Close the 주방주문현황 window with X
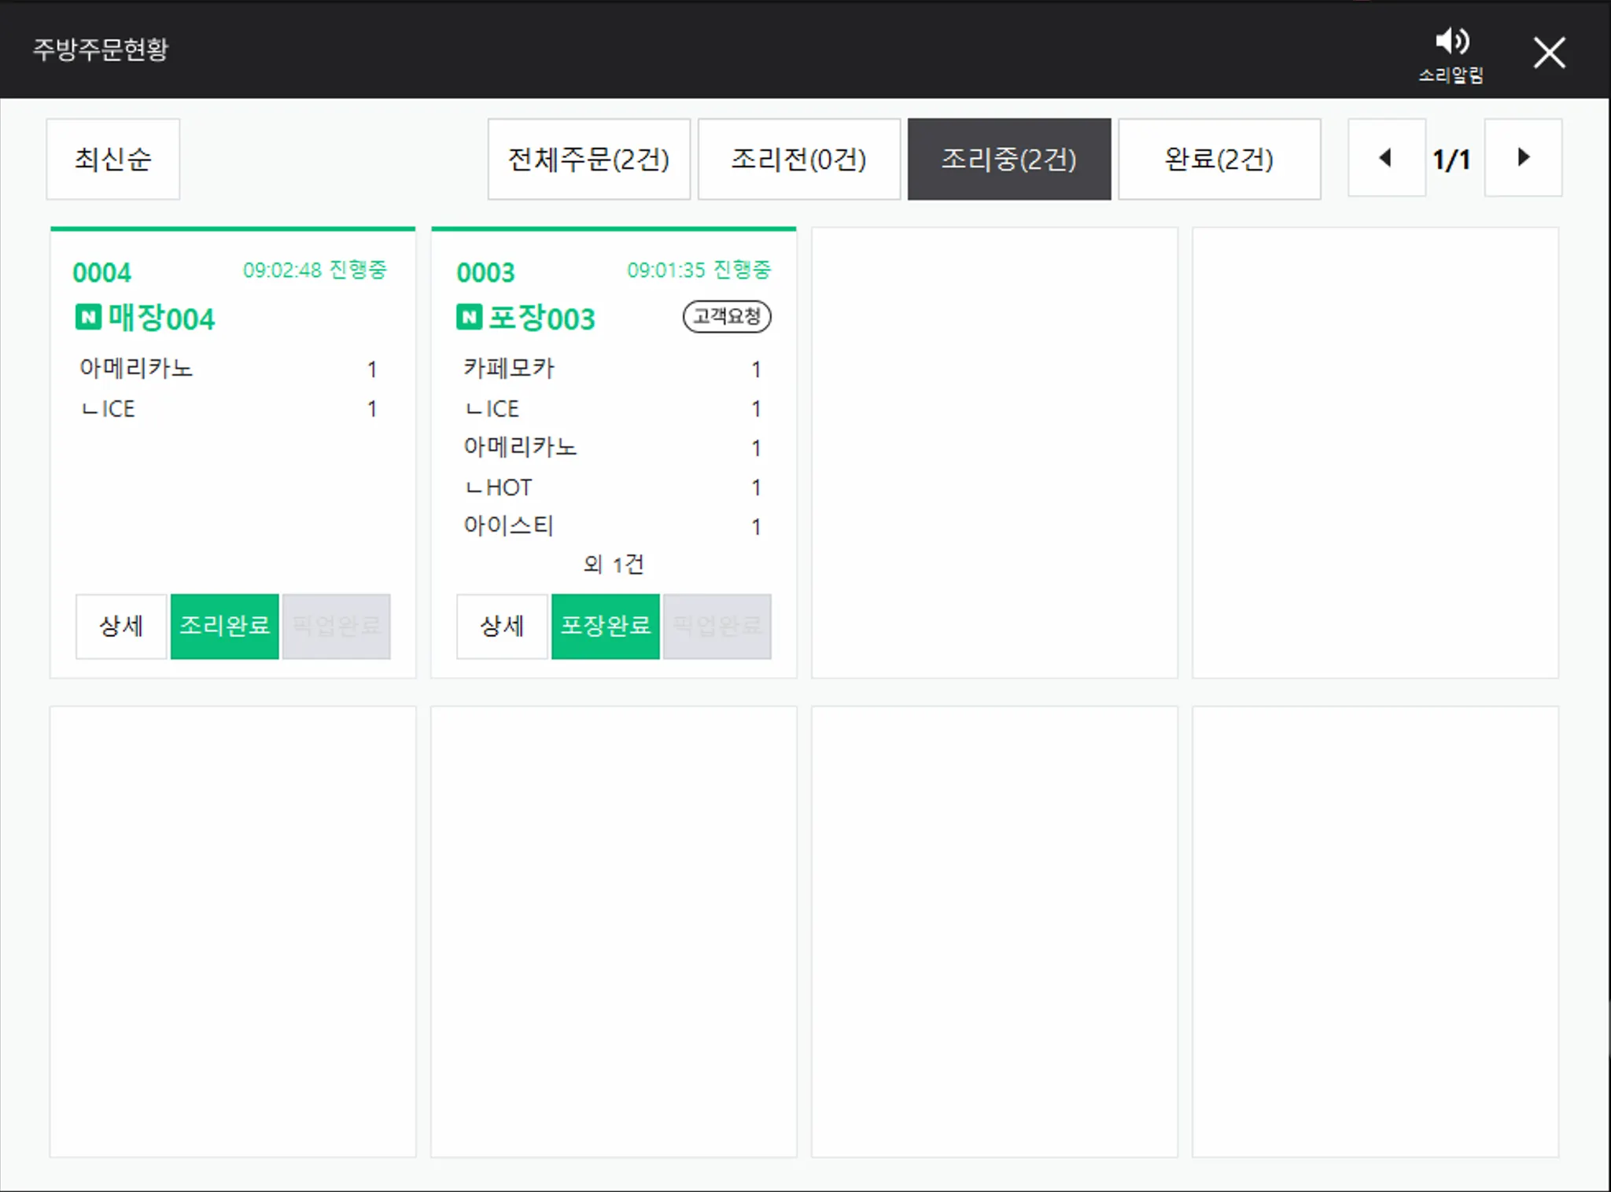 (x=1549, y=53)
